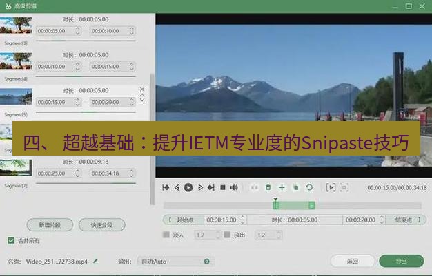Image resolution: width=432 pixels, height=276 pixels.
Task: Adjust Segment[7] end time 00:00:34.18 stepper
Action: pos(132,173)
